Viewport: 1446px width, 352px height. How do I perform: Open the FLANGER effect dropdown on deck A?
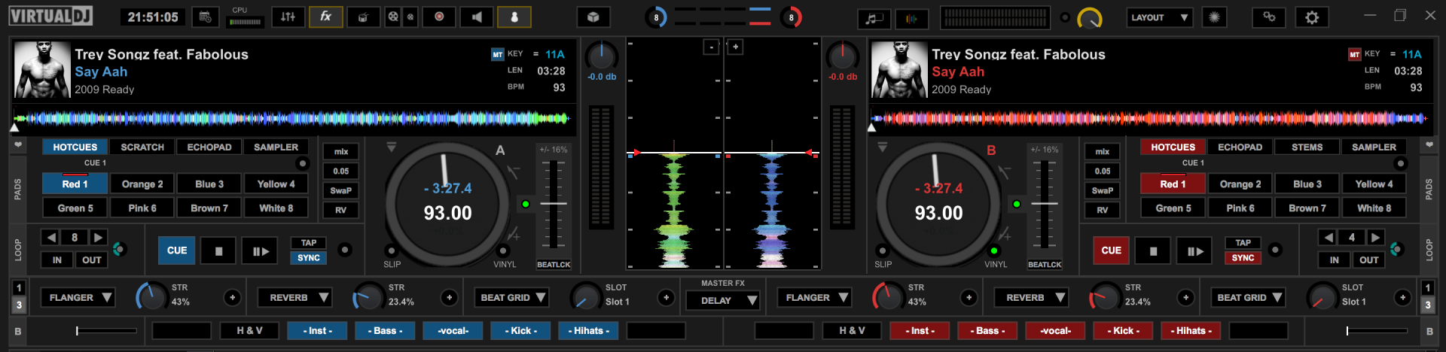click(78, 298)
